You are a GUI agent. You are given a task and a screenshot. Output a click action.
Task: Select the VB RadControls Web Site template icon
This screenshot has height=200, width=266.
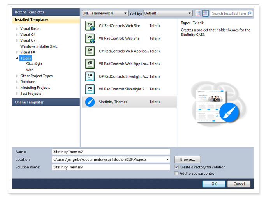pos(90,38)
